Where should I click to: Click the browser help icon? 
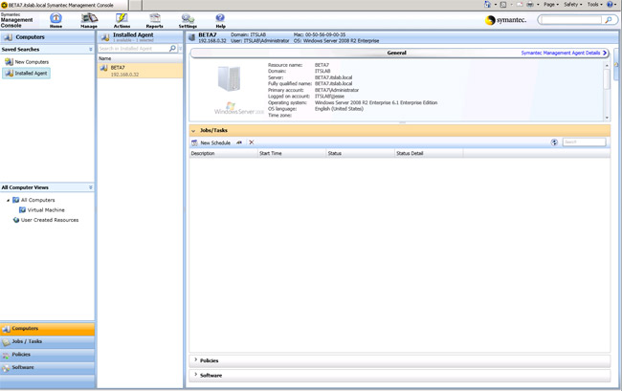click(x=610, y=5)
